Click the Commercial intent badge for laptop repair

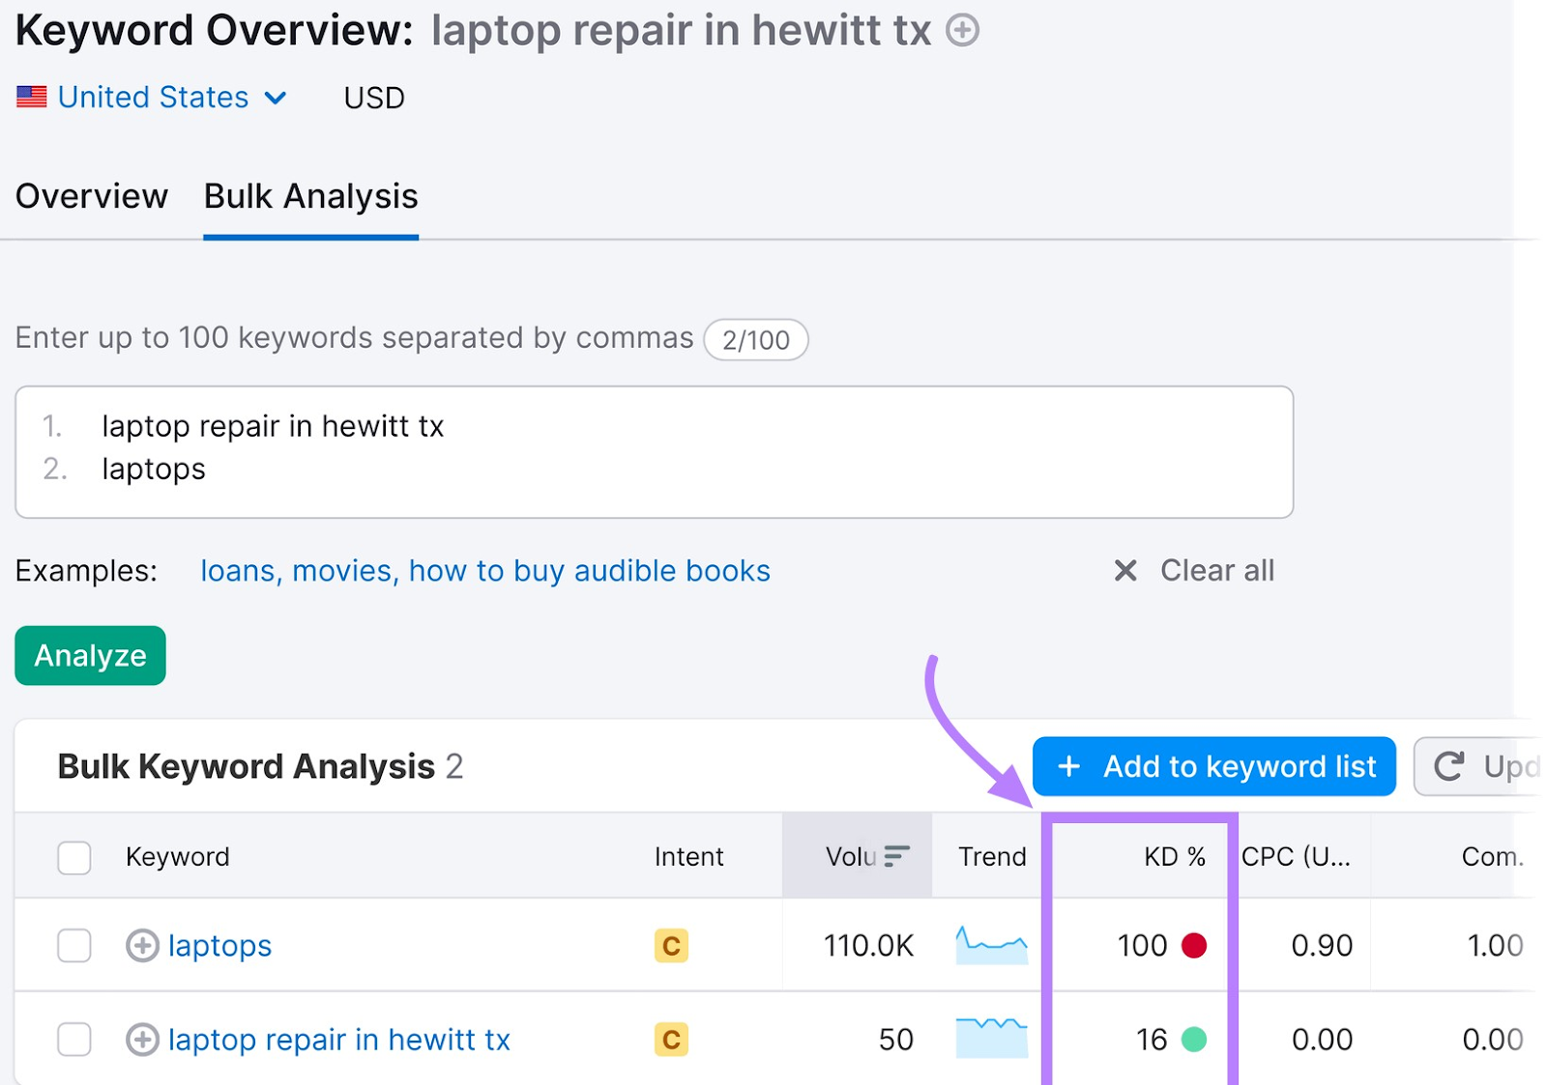670,1040
